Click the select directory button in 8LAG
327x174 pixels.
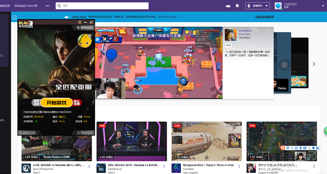[36, 103]
